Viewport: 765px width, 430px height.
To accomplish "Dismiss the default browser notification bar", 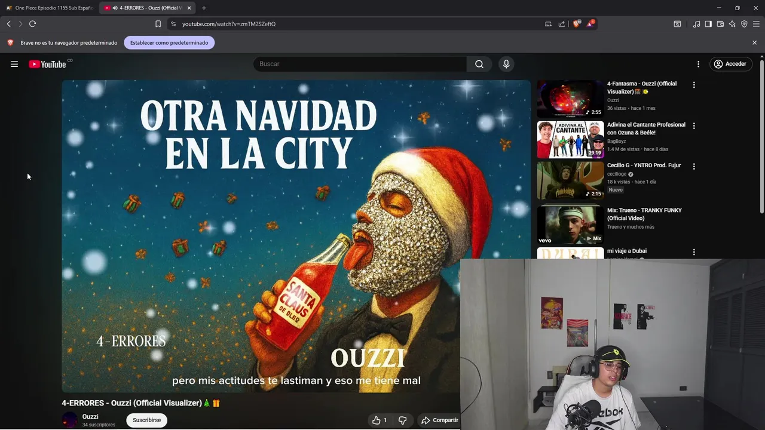I will (754, 42).
